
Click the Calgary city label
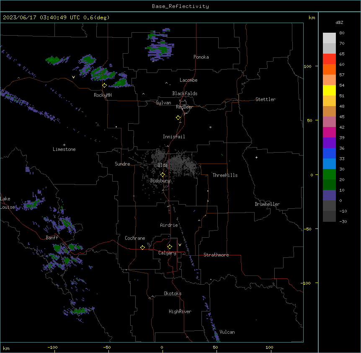pyautogui.click(x=167, y=253)
